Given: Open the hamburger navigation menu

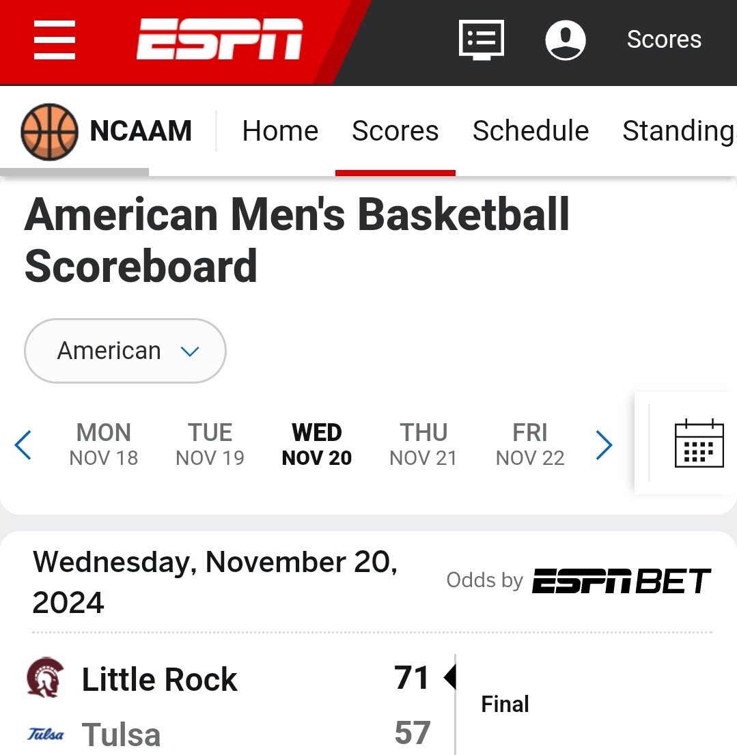Looking at the screenshot, I should coord(55,40).
